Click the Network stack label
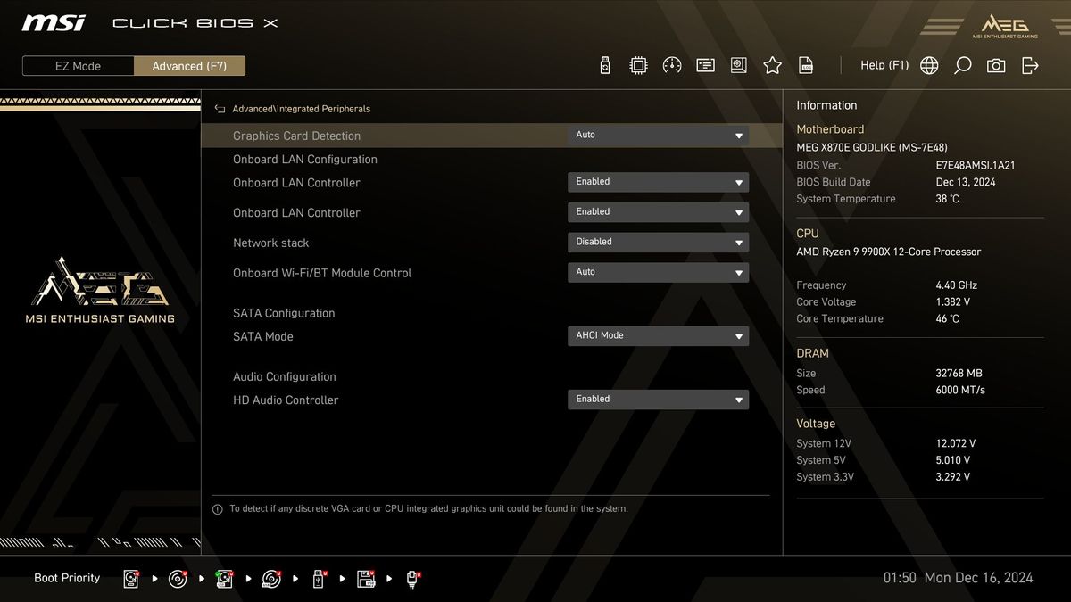1071x602 pixels. pos(270,243)
